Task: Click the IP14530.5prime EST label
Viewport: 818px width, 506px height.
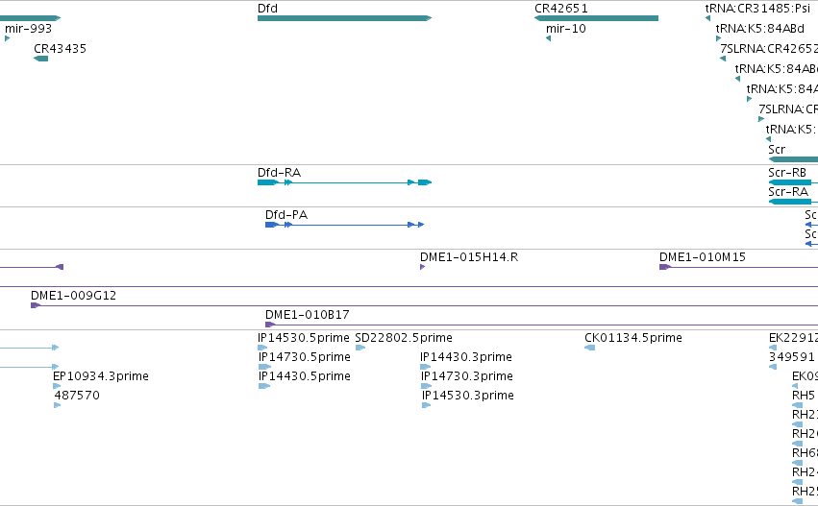Action: (304, 338)
